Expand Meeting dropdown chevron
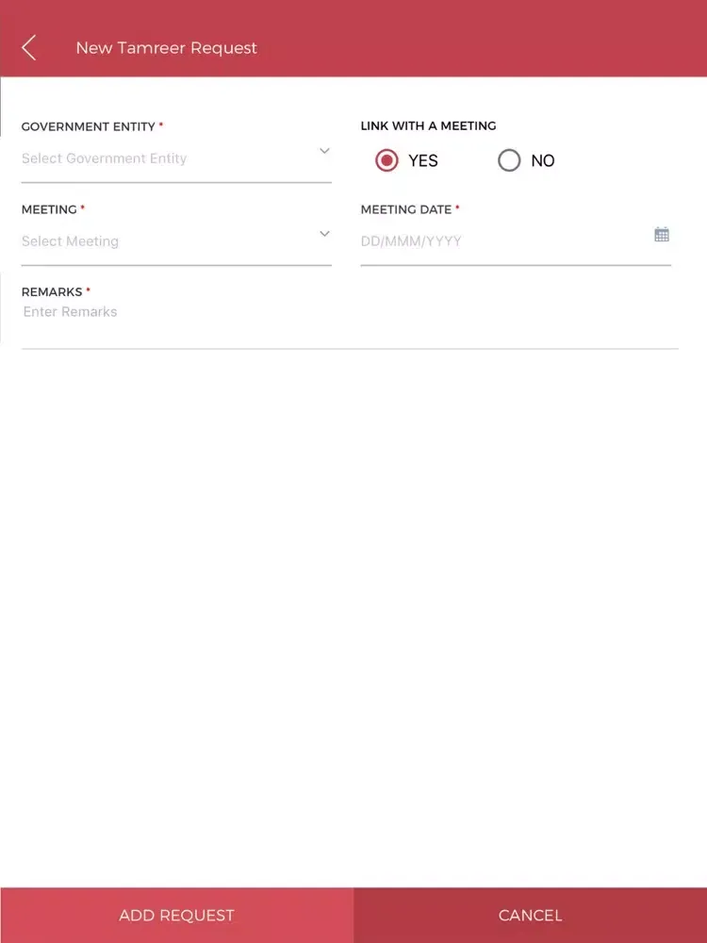The image size is (707, 943). pos(324,234)
